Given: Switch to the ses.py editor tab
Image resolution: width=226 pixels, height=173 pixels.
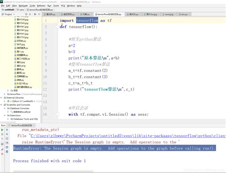Looking at the screenshot, I should coord(184,14).
